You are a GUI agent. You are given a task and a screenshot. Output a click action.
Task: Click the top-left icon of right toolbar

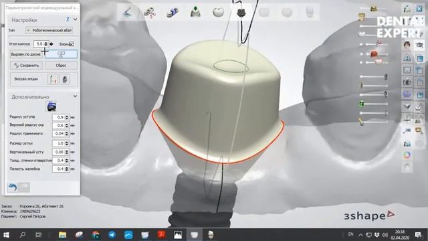point(407,9)
